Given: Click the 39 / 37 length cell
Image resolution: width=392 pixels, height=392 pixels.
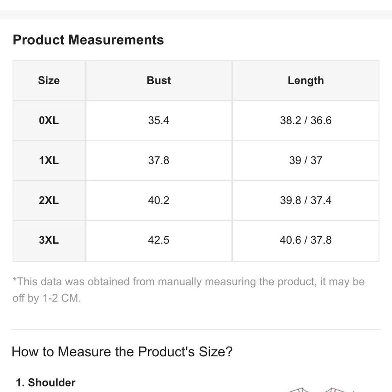Looking at the screenshot, I should [x=306, y=160].
